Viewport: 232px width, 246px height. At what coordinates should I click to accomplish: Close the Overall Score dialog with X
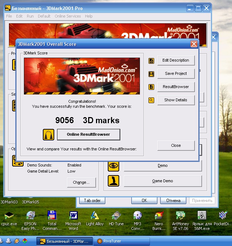[x=194, y=44]
